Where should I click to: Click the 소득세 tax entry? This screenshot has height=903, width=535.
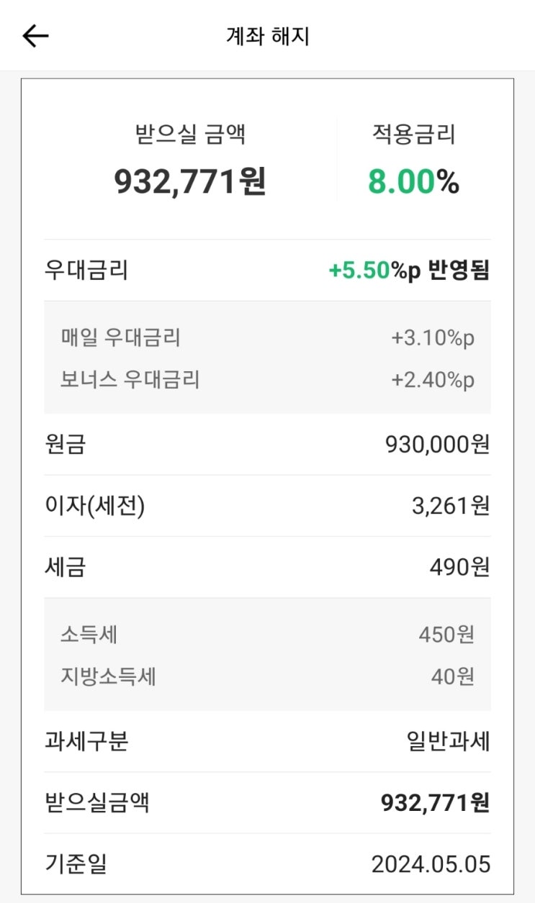[x=89, y=635]
